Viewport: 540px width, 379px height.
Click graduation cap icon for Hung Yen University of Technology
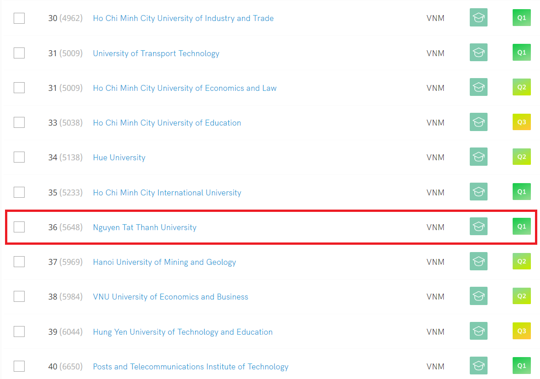(x=478, y=331)
